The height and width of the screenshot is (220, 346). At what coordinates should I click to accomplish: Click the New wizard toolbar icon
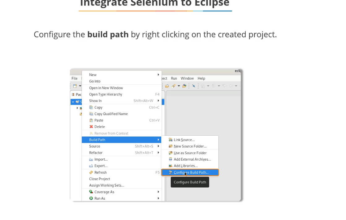click(x=75, y=86)
